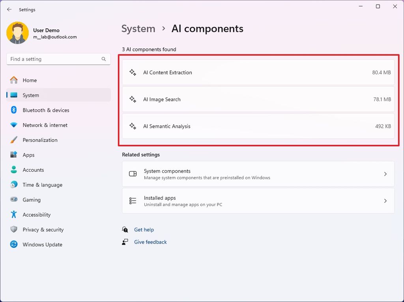Open Privacy & security settings
Image resolution: width=404 pixels, height=302 pixels.
[44, 229]
